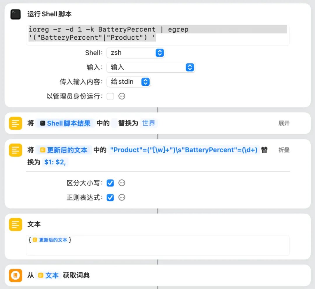Collapse the regex replace action via 折叠

284,150
